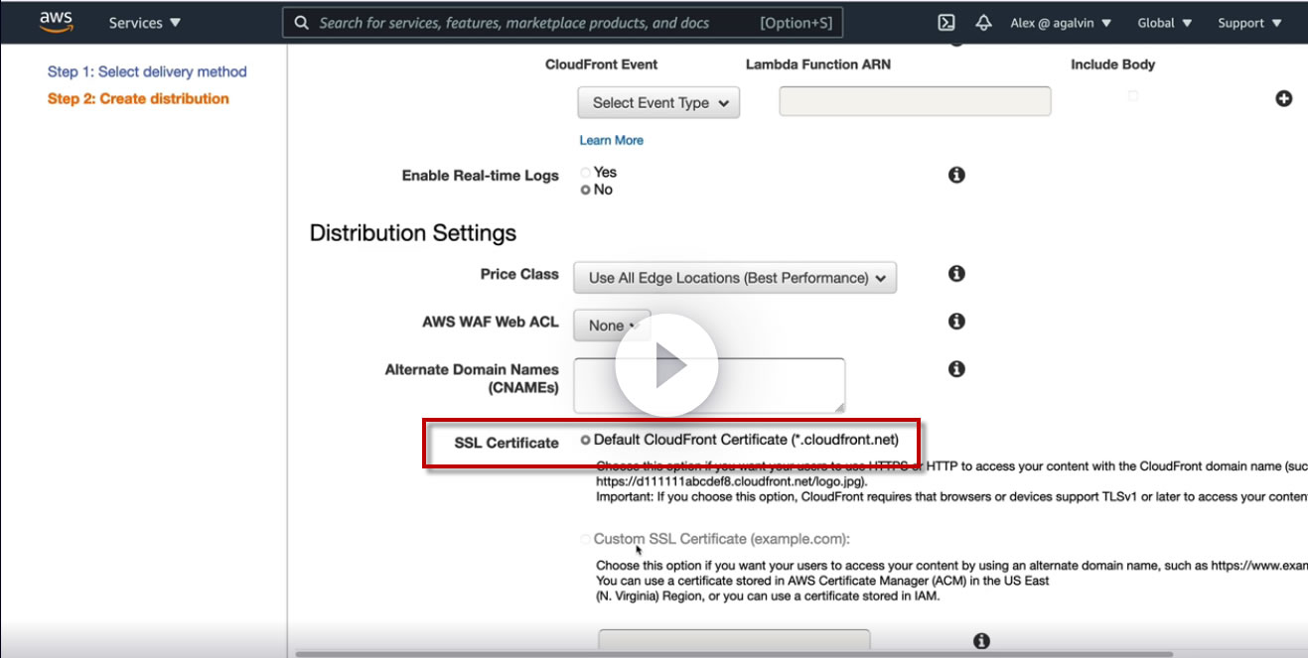The width and height of the screenshot is (1308, 658).
Task: Click the custom certificate input field
Action: [734, 640]
